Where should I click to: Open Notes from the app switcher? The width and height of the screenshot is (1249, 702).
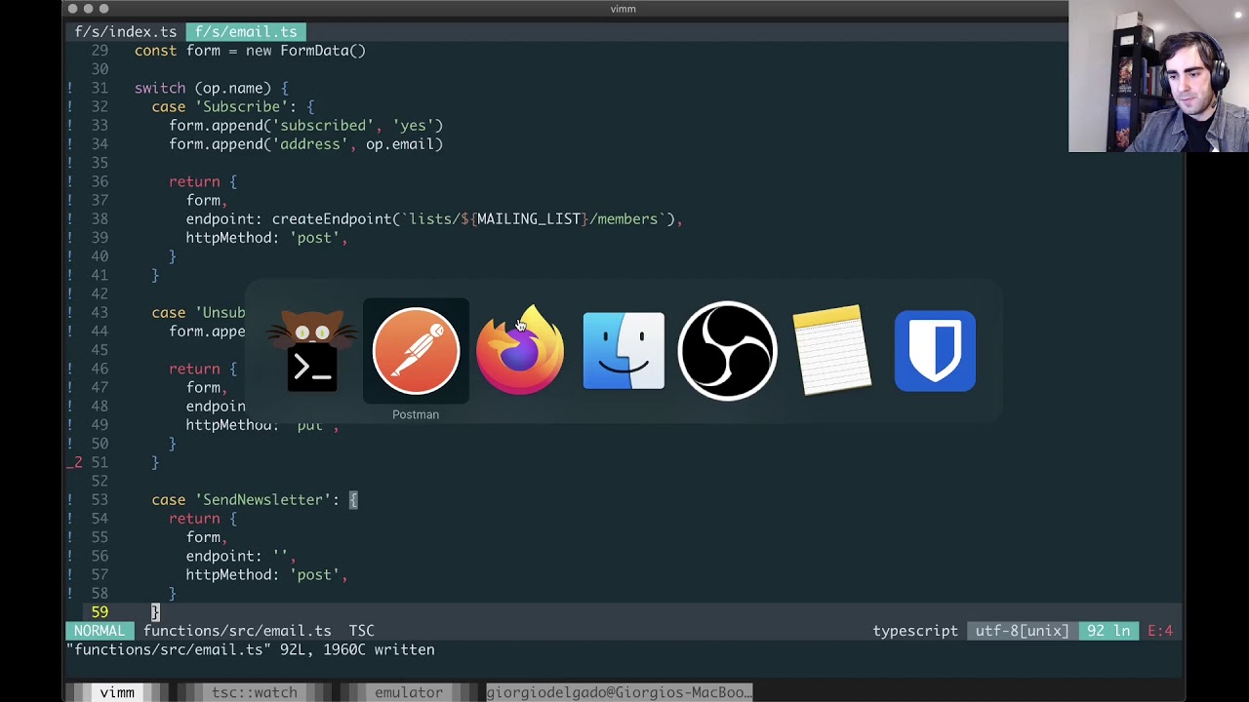point(831,351)
